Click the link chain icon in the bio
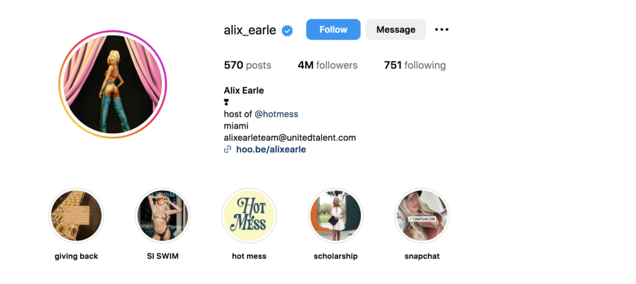Viewport: 636px width, 284px height. tap(227, 149)
